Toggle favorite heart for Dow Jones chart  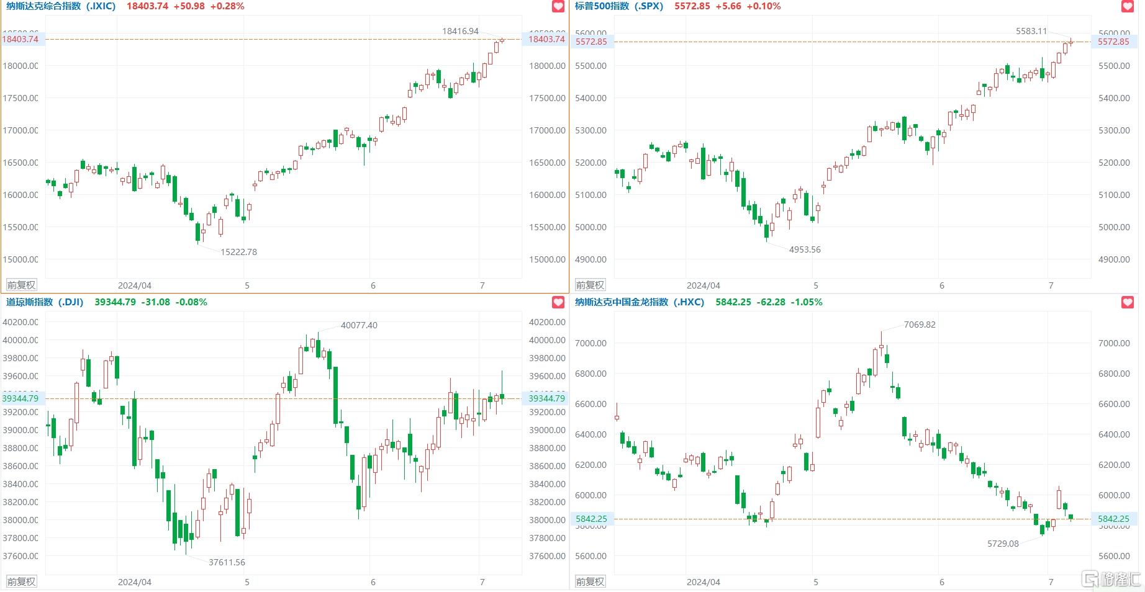point(558,302)
